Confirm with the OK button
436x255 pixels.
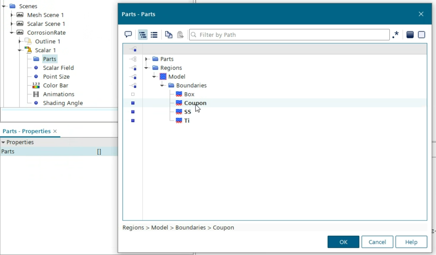pos(344,242)
